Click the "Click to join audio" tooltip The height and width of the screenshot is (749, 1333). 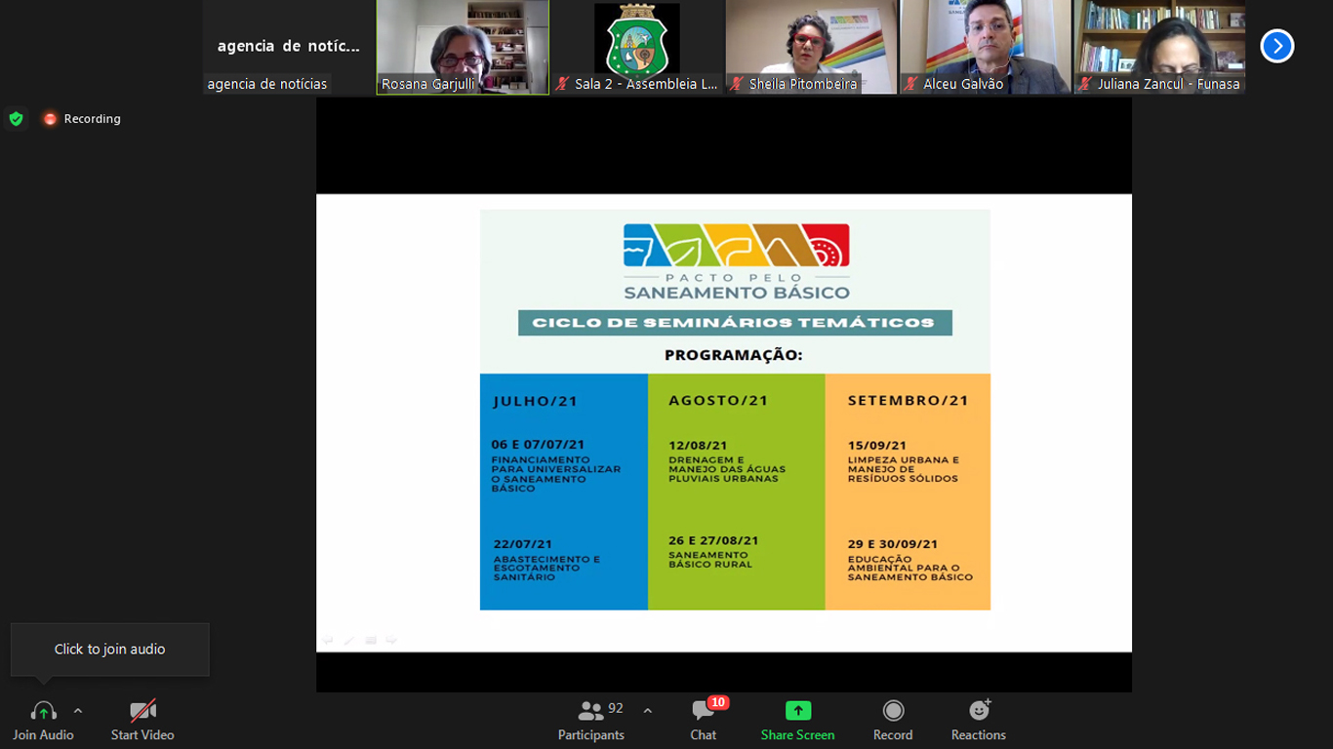click(x=109, y=650)
